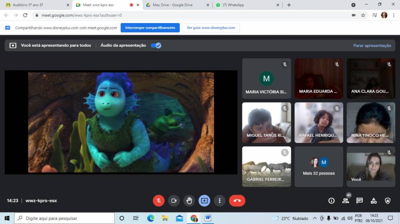Toggle the Áudio da apresentação switch
The width and height of the screenshot is (400, 224).
156,46
